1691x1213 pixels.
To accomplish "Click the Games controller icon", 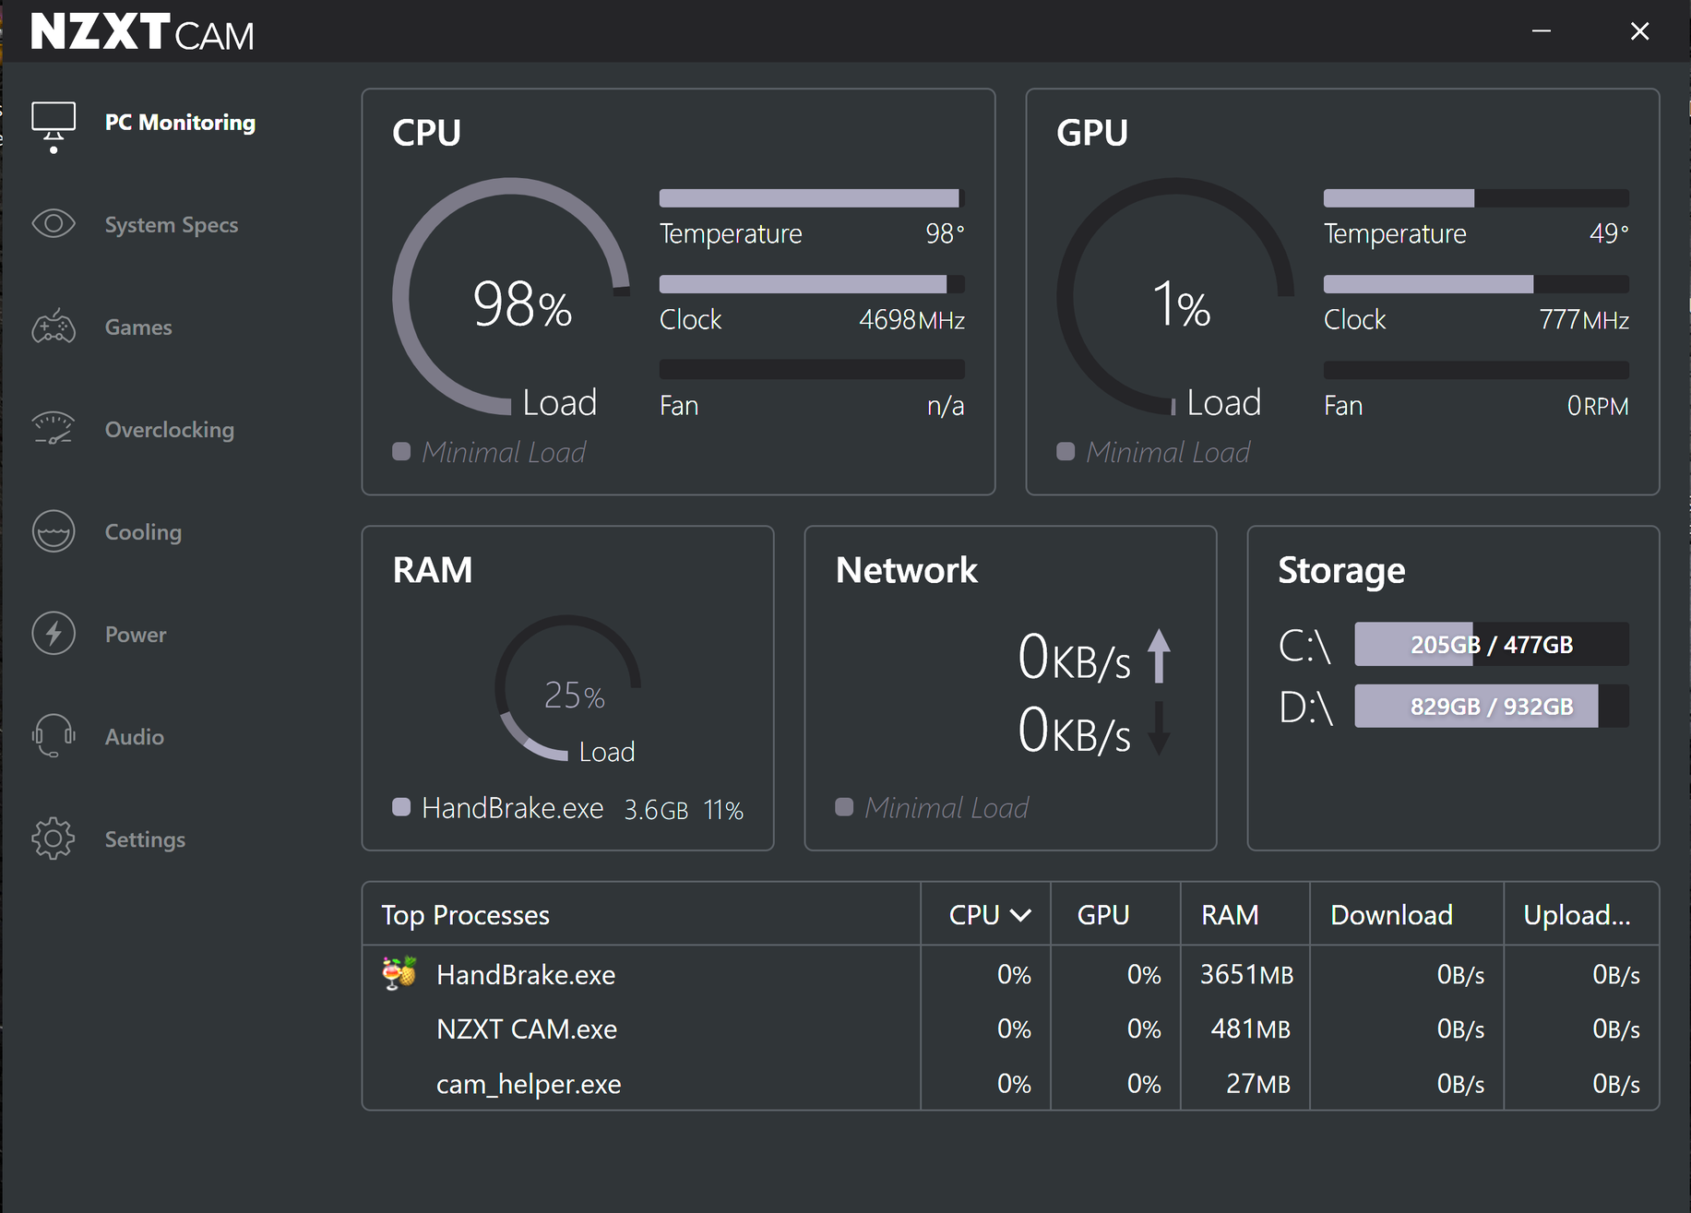I will pos(54,327).
